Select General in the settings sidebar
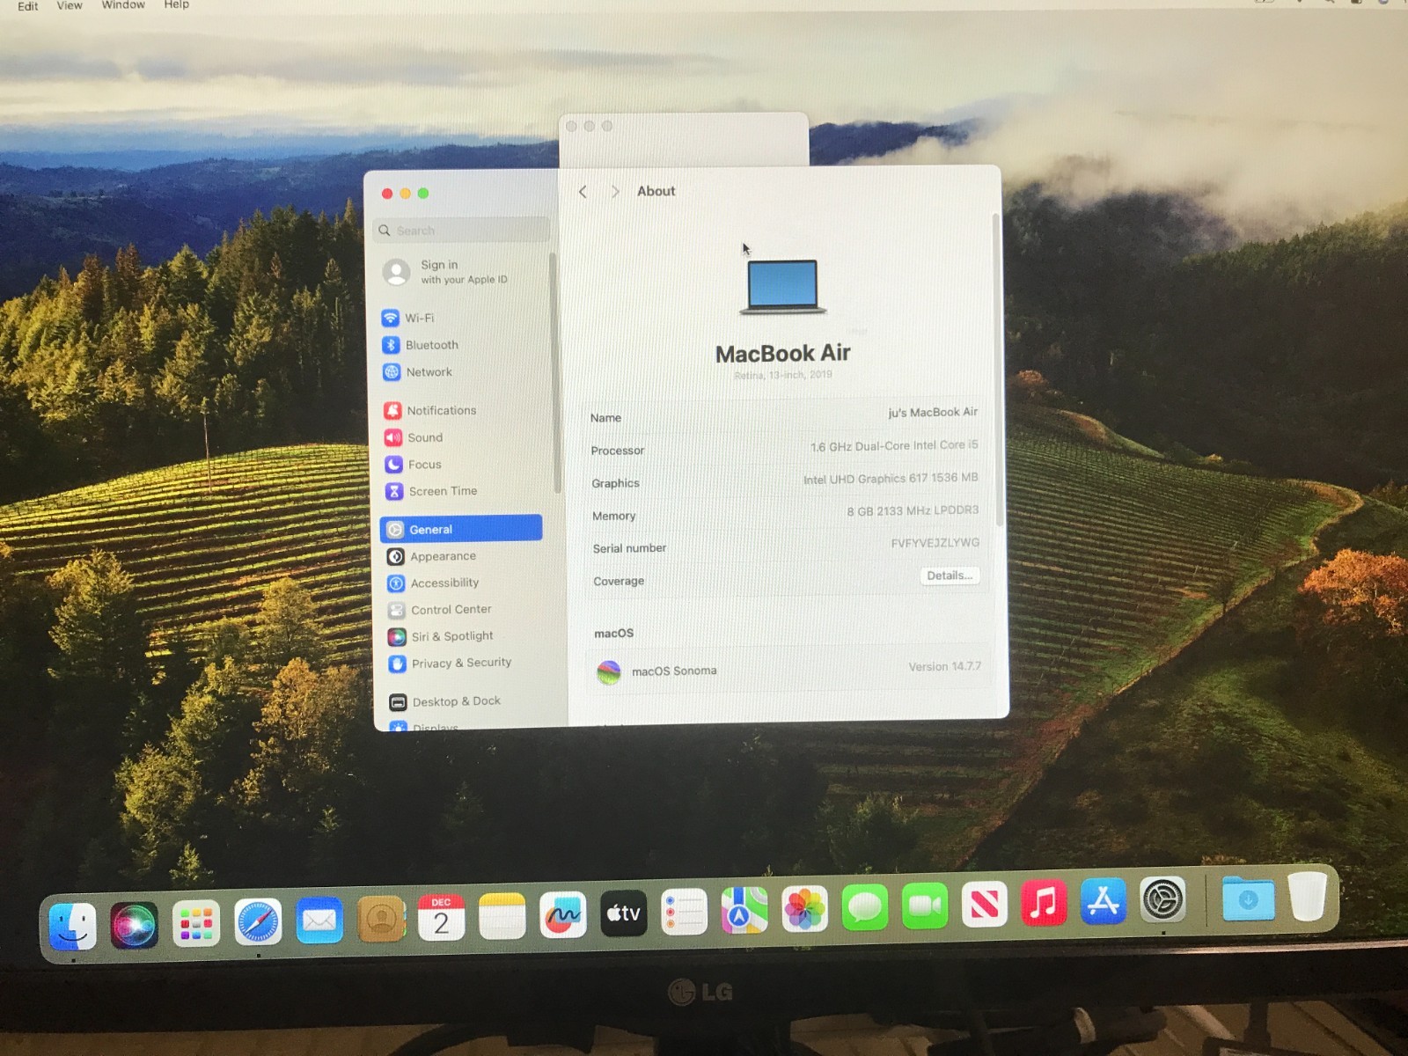 (461, 528)
